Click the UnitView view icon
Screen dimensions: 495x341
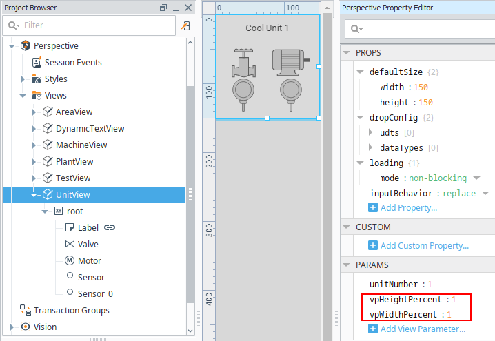pyautogui.click(x=48, y=195)
